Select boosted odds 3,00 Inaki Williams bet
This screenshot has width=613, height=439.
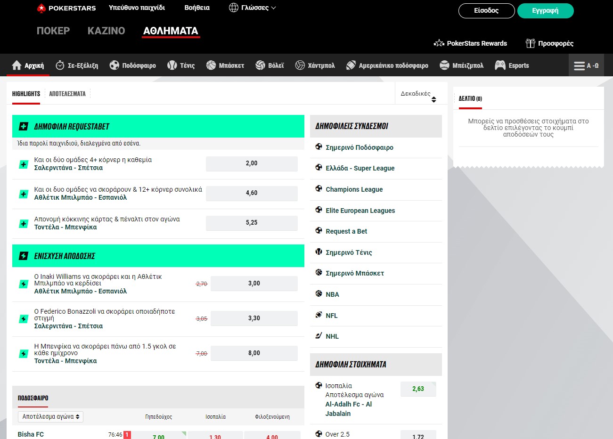tap(254, 284)
